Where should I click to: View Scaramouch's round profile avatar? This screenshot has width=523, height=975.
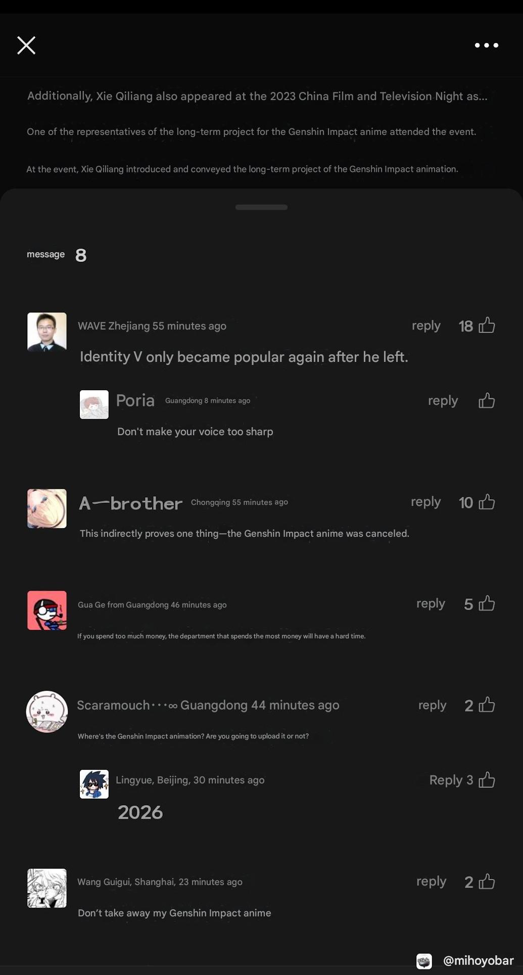click(47, 712)
